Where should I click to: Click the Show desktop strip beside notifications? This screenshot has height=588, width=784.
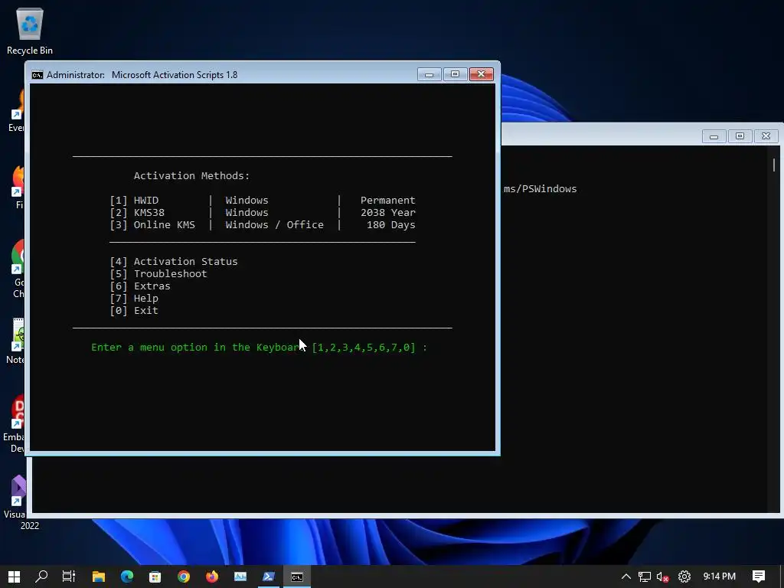click(781, 577)
